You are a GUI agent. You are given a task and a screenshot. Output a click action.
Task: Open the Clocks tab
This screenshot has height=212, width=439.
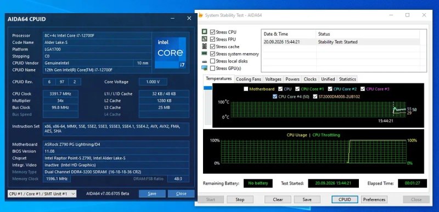310,79
